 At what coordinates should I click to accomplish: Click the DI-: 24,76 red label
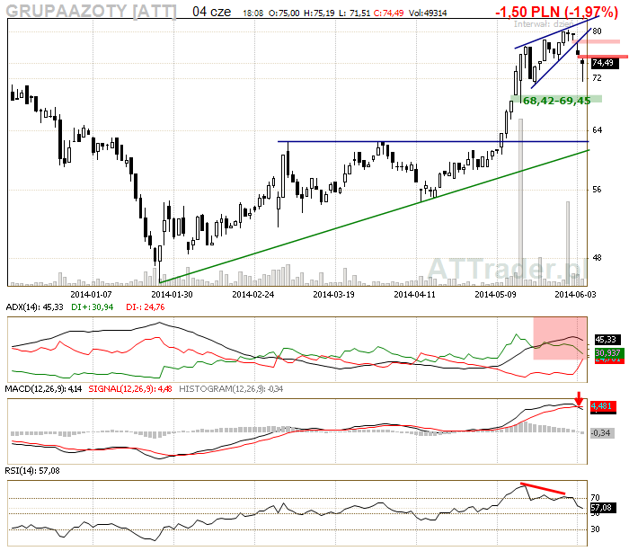coord(146,307)
